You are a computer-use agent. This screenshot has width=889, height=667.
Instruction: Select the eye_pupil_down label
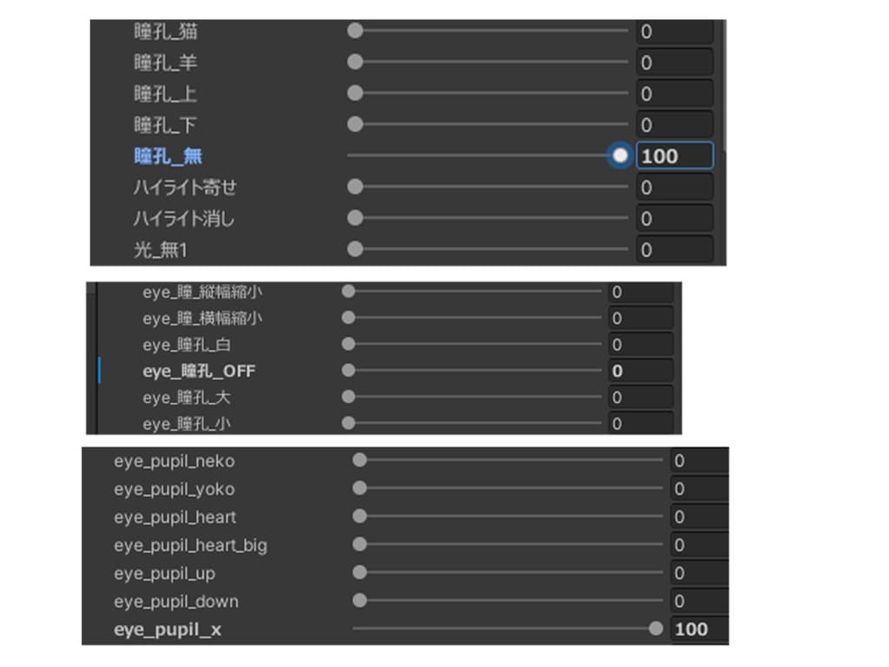coord(175,601)
